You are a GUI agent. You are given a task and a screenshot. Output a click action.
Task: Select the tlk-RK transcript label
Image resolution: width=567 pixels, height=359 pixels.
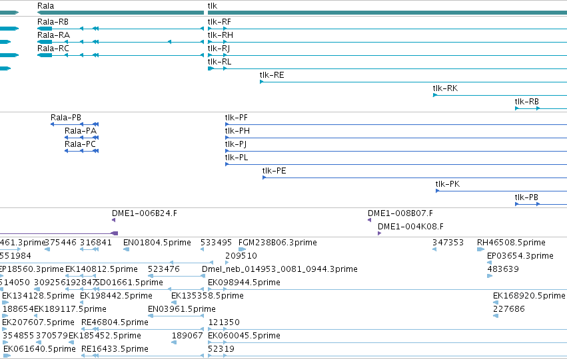click(445, 88)
